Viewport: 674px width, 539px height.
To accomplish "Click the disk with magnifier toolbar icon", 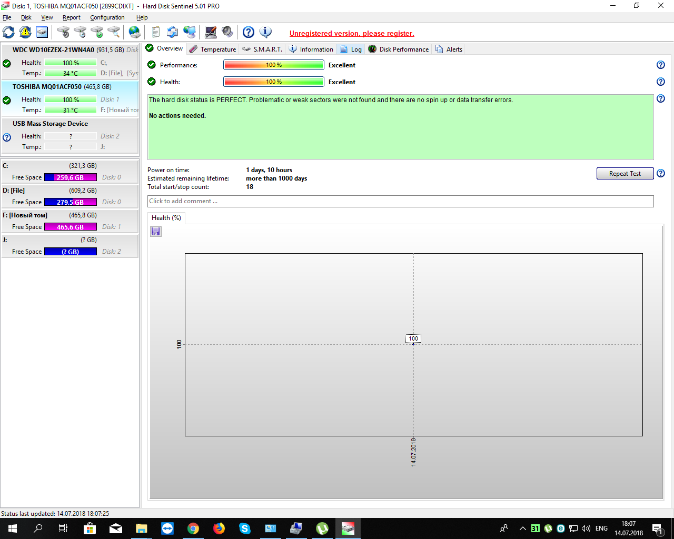I will pyautogui.click(x=114, y=32).
